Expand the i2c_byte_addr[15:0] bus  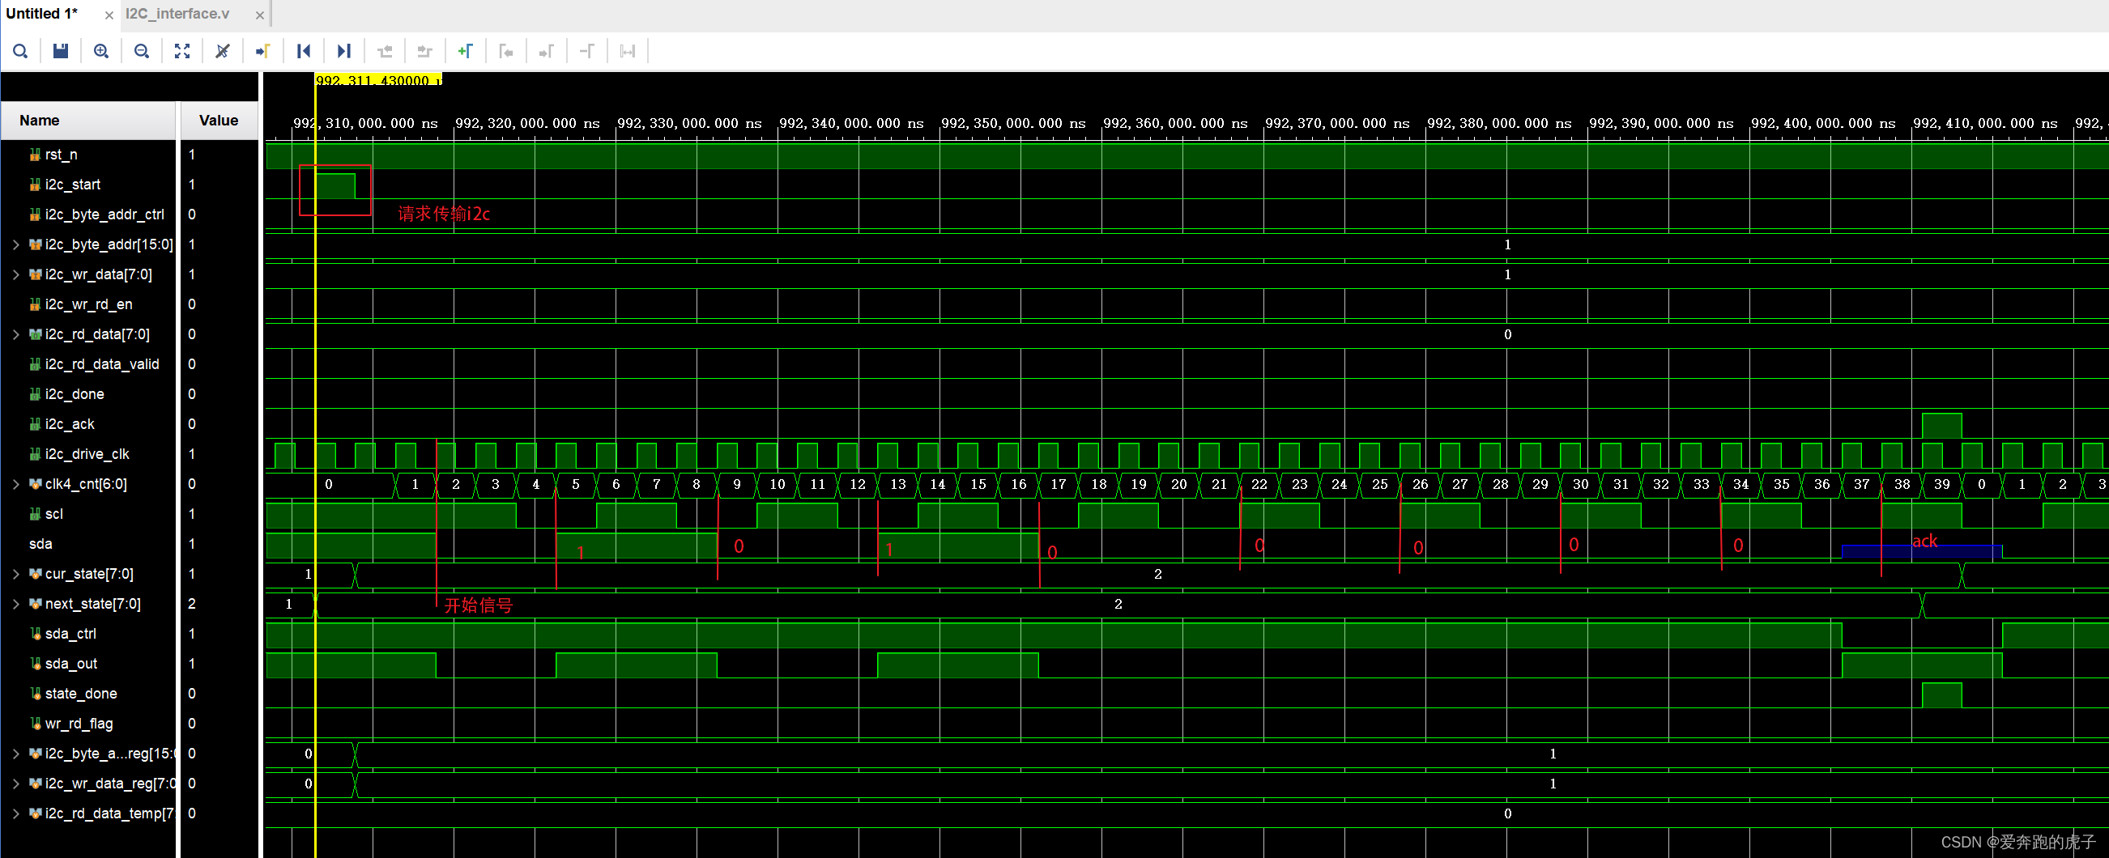point(15,244)
